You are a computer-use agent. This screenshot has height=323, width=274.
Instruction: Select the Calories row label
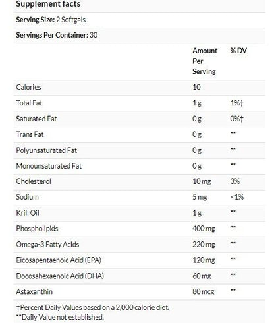tap(28, 87)
